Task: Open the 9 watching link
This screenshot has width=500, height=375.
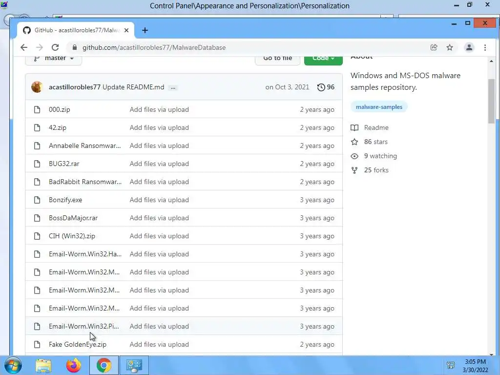Action: 380,156
